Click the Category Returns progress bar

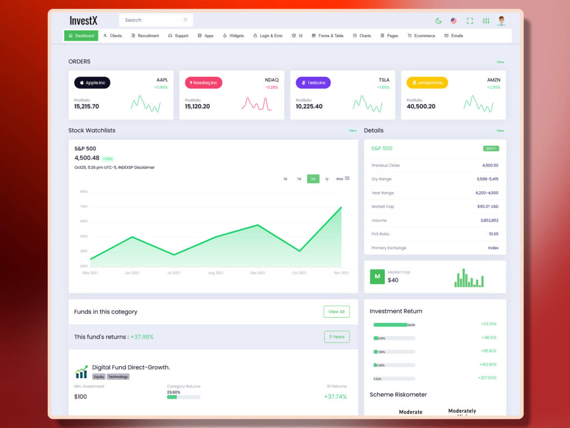[184, 397]
